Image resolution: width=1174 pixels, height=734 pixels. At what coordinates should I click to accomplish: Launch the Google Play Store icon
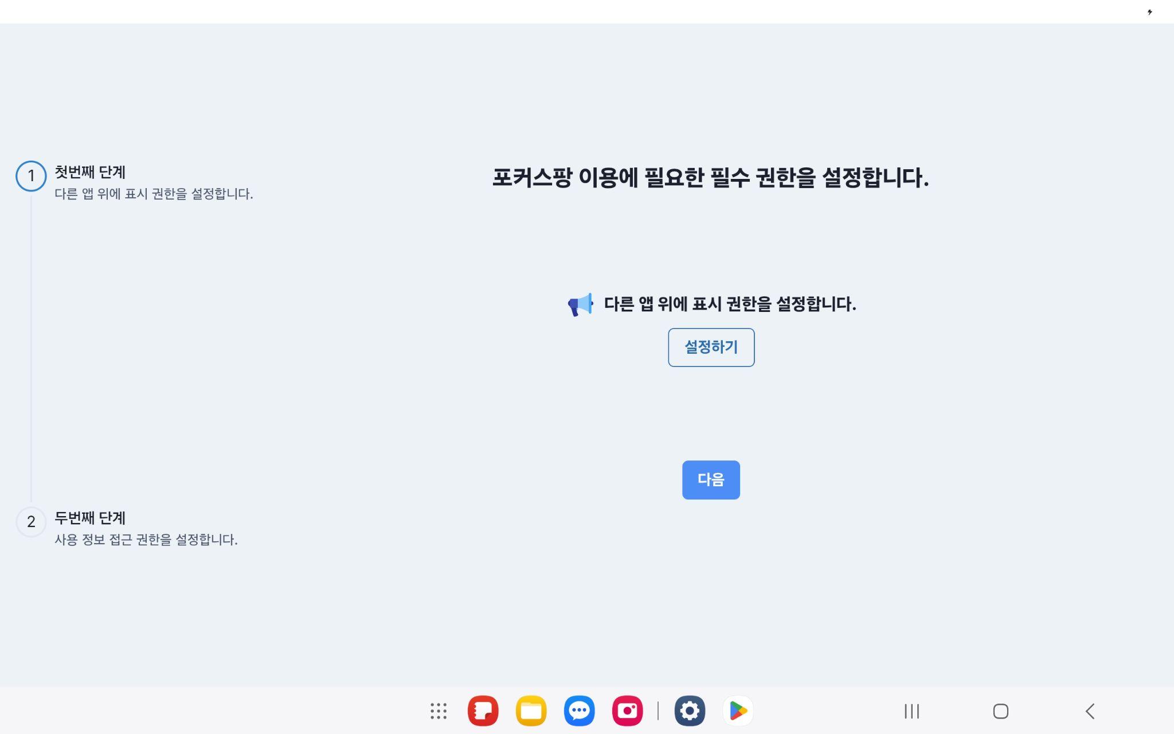738,711
